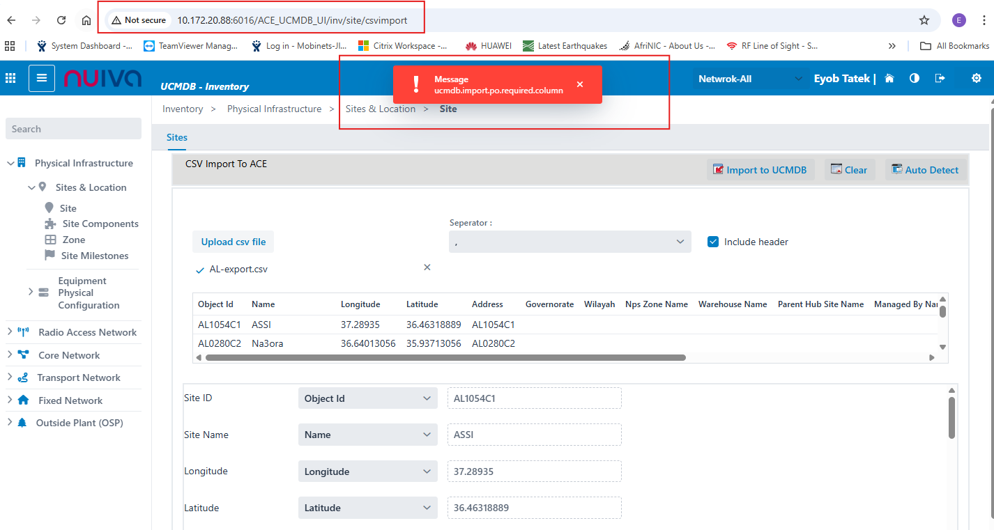This screenshot has width=994, height=530.
Task: Open Site Milestones in the sidebar
Action: (95, 256)
